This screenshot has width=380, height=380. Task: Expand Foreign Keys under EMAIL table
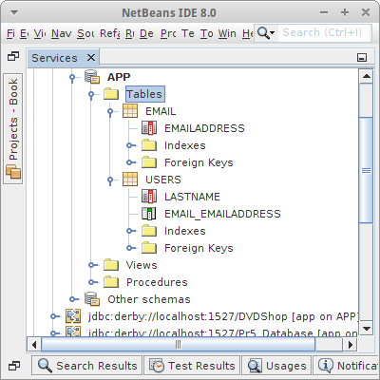coord(130,162)
